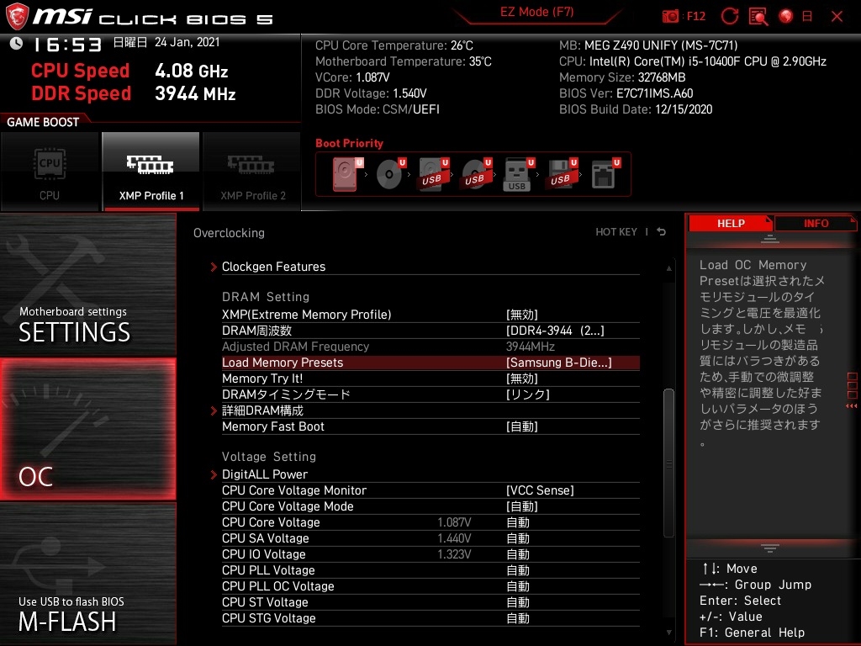Click the 16:53 system time
861x646 pixels.
click(x=68, y=45)
